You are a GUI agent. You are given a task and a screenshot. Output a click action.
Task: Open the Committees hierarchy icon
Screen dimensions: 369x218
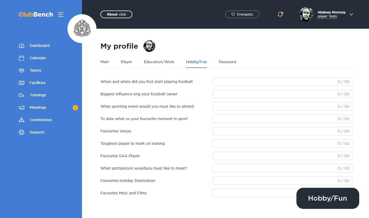[21, 120]
